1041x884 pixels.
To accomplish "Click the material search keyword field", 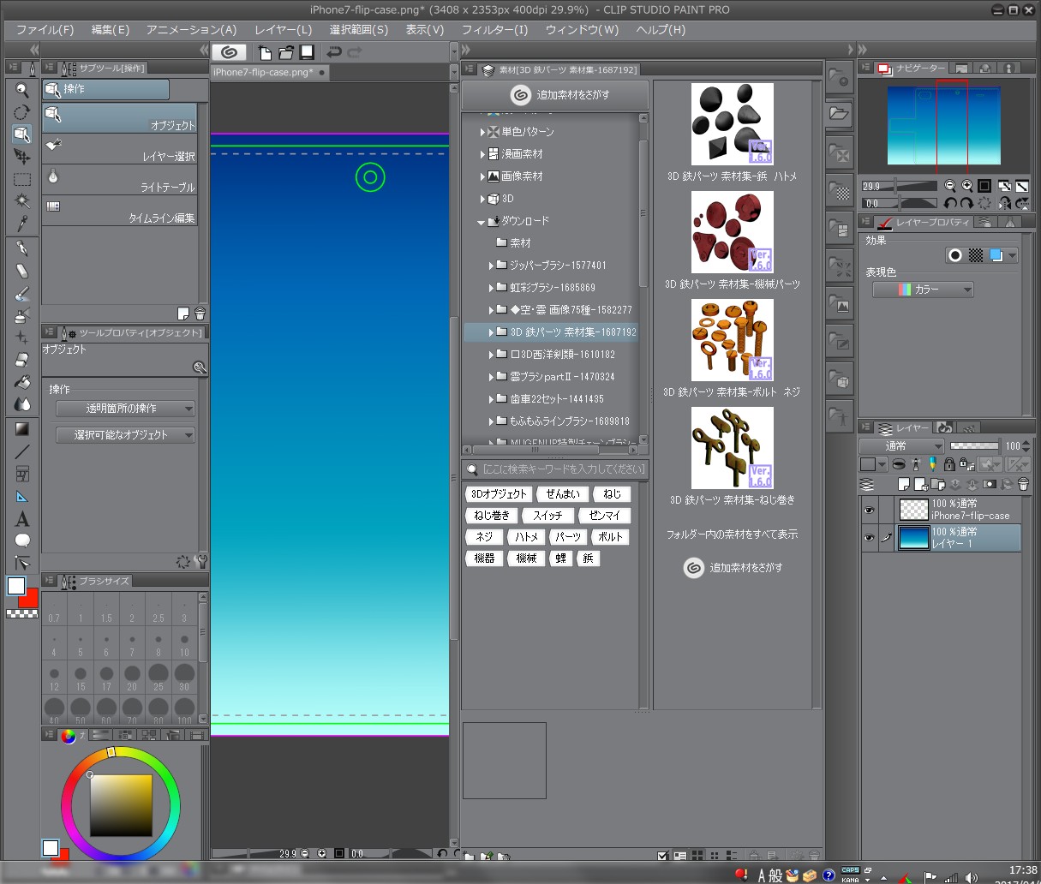I will click(562, 469).
